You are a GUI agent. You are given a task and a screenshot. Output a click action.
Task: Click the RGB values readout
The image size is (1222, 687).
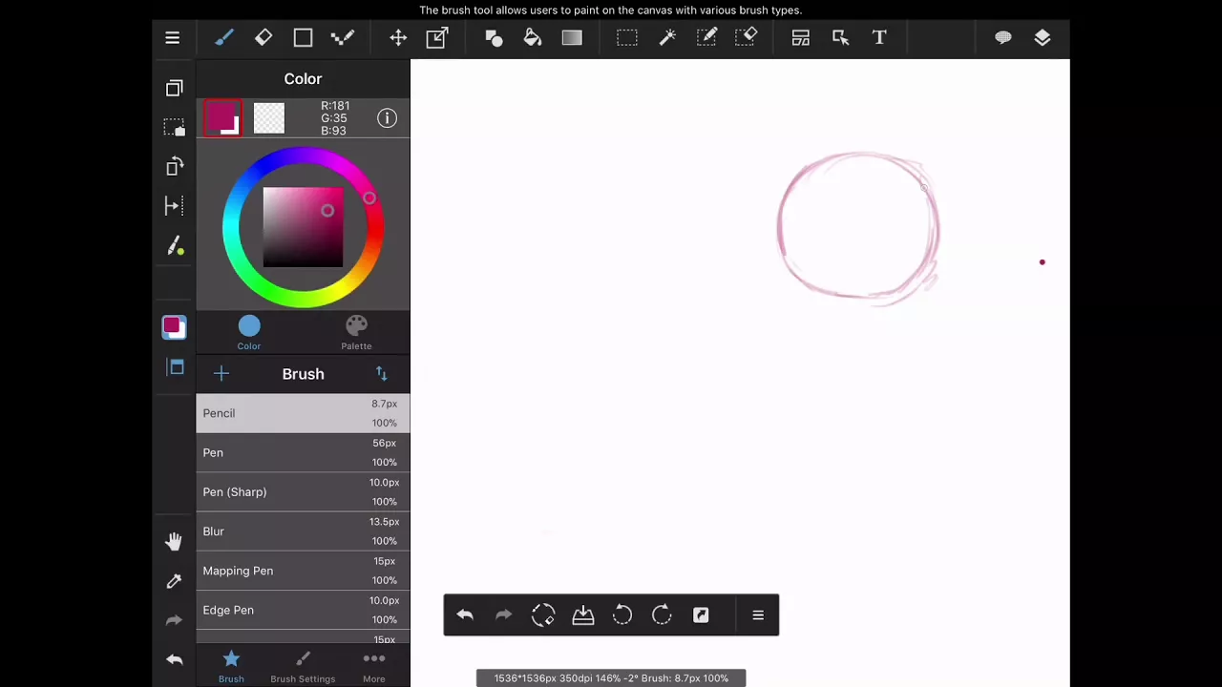[x=334, y=118]
